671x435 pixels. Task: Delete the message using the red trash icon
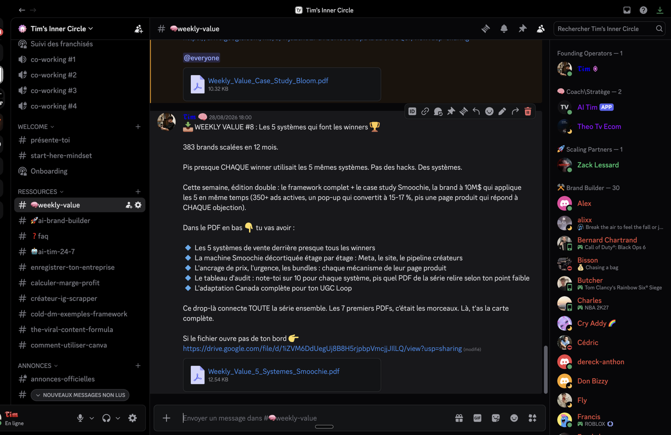point(528,111)
